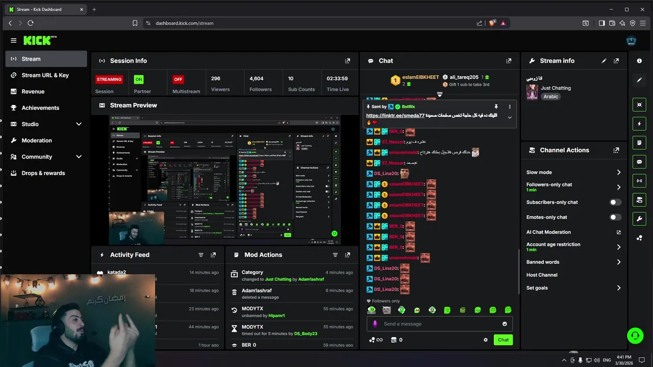The image size is (653, 367).
Task: Toggle activity feed lightning icon in right sidebar
Action: (639, 124)
